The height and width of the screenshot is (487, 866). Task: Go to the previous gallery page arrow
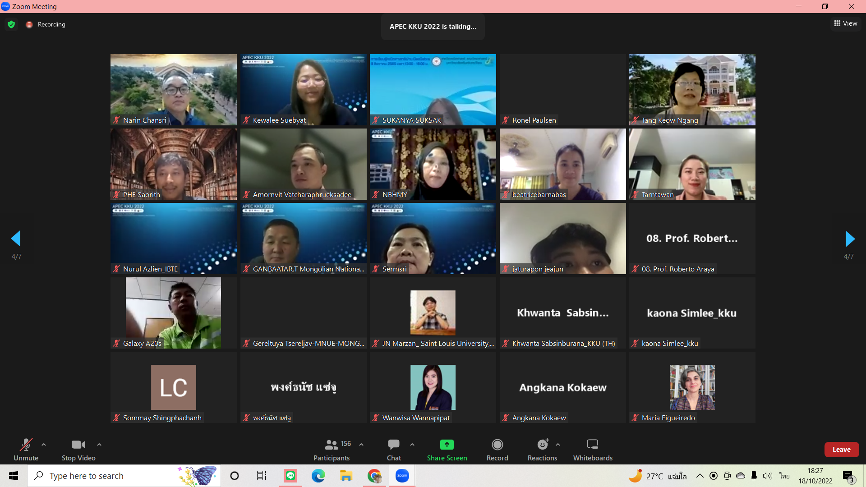(16, 239)
